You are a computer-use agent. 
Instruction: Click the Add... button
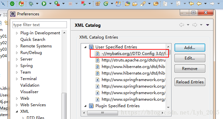coord(190,47)
